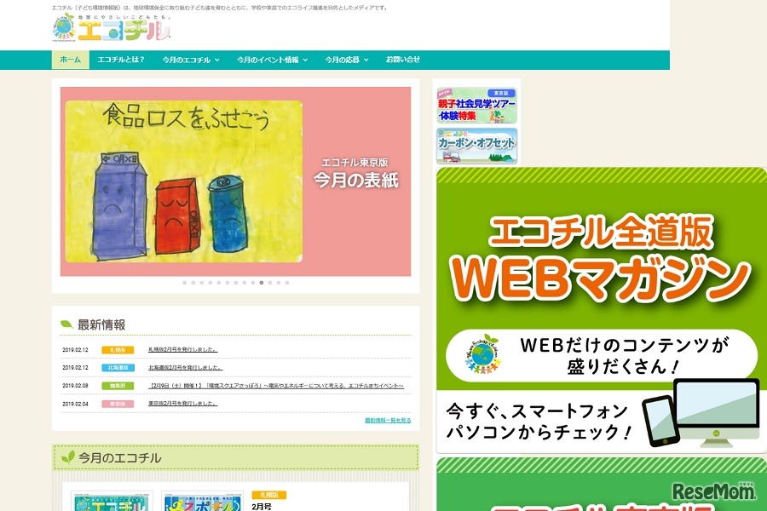Click the 最新情報一覧を見る link

click(x=383, y=420)
